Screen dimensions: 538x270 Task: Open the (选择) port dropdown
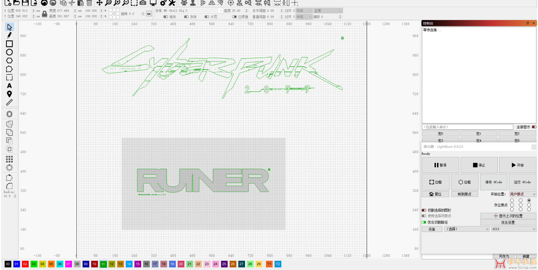tap(467, 229)
